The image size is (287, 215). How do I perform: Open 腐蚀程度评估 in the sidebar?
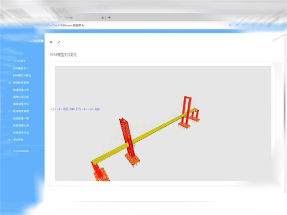coord(21,104)
